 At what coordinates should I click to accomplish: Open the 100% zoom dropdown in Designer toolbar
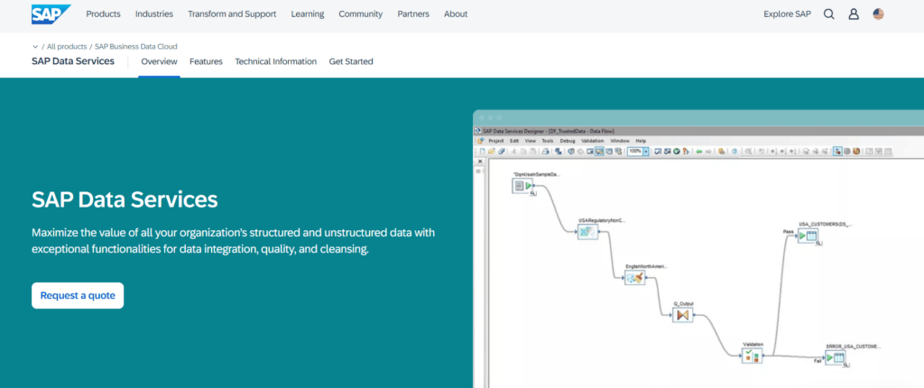pos(646,152)
